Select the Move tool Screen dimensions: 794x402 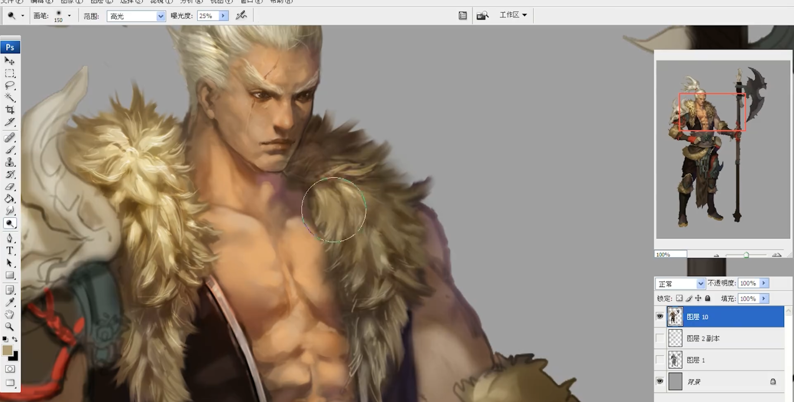click(9, 61)
